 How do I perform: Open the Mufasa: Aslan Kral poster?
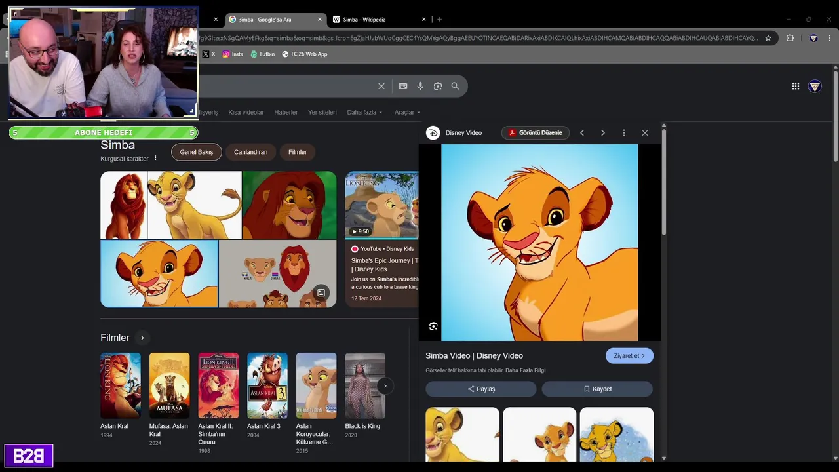pyautogui.click(x=169, y=385)
